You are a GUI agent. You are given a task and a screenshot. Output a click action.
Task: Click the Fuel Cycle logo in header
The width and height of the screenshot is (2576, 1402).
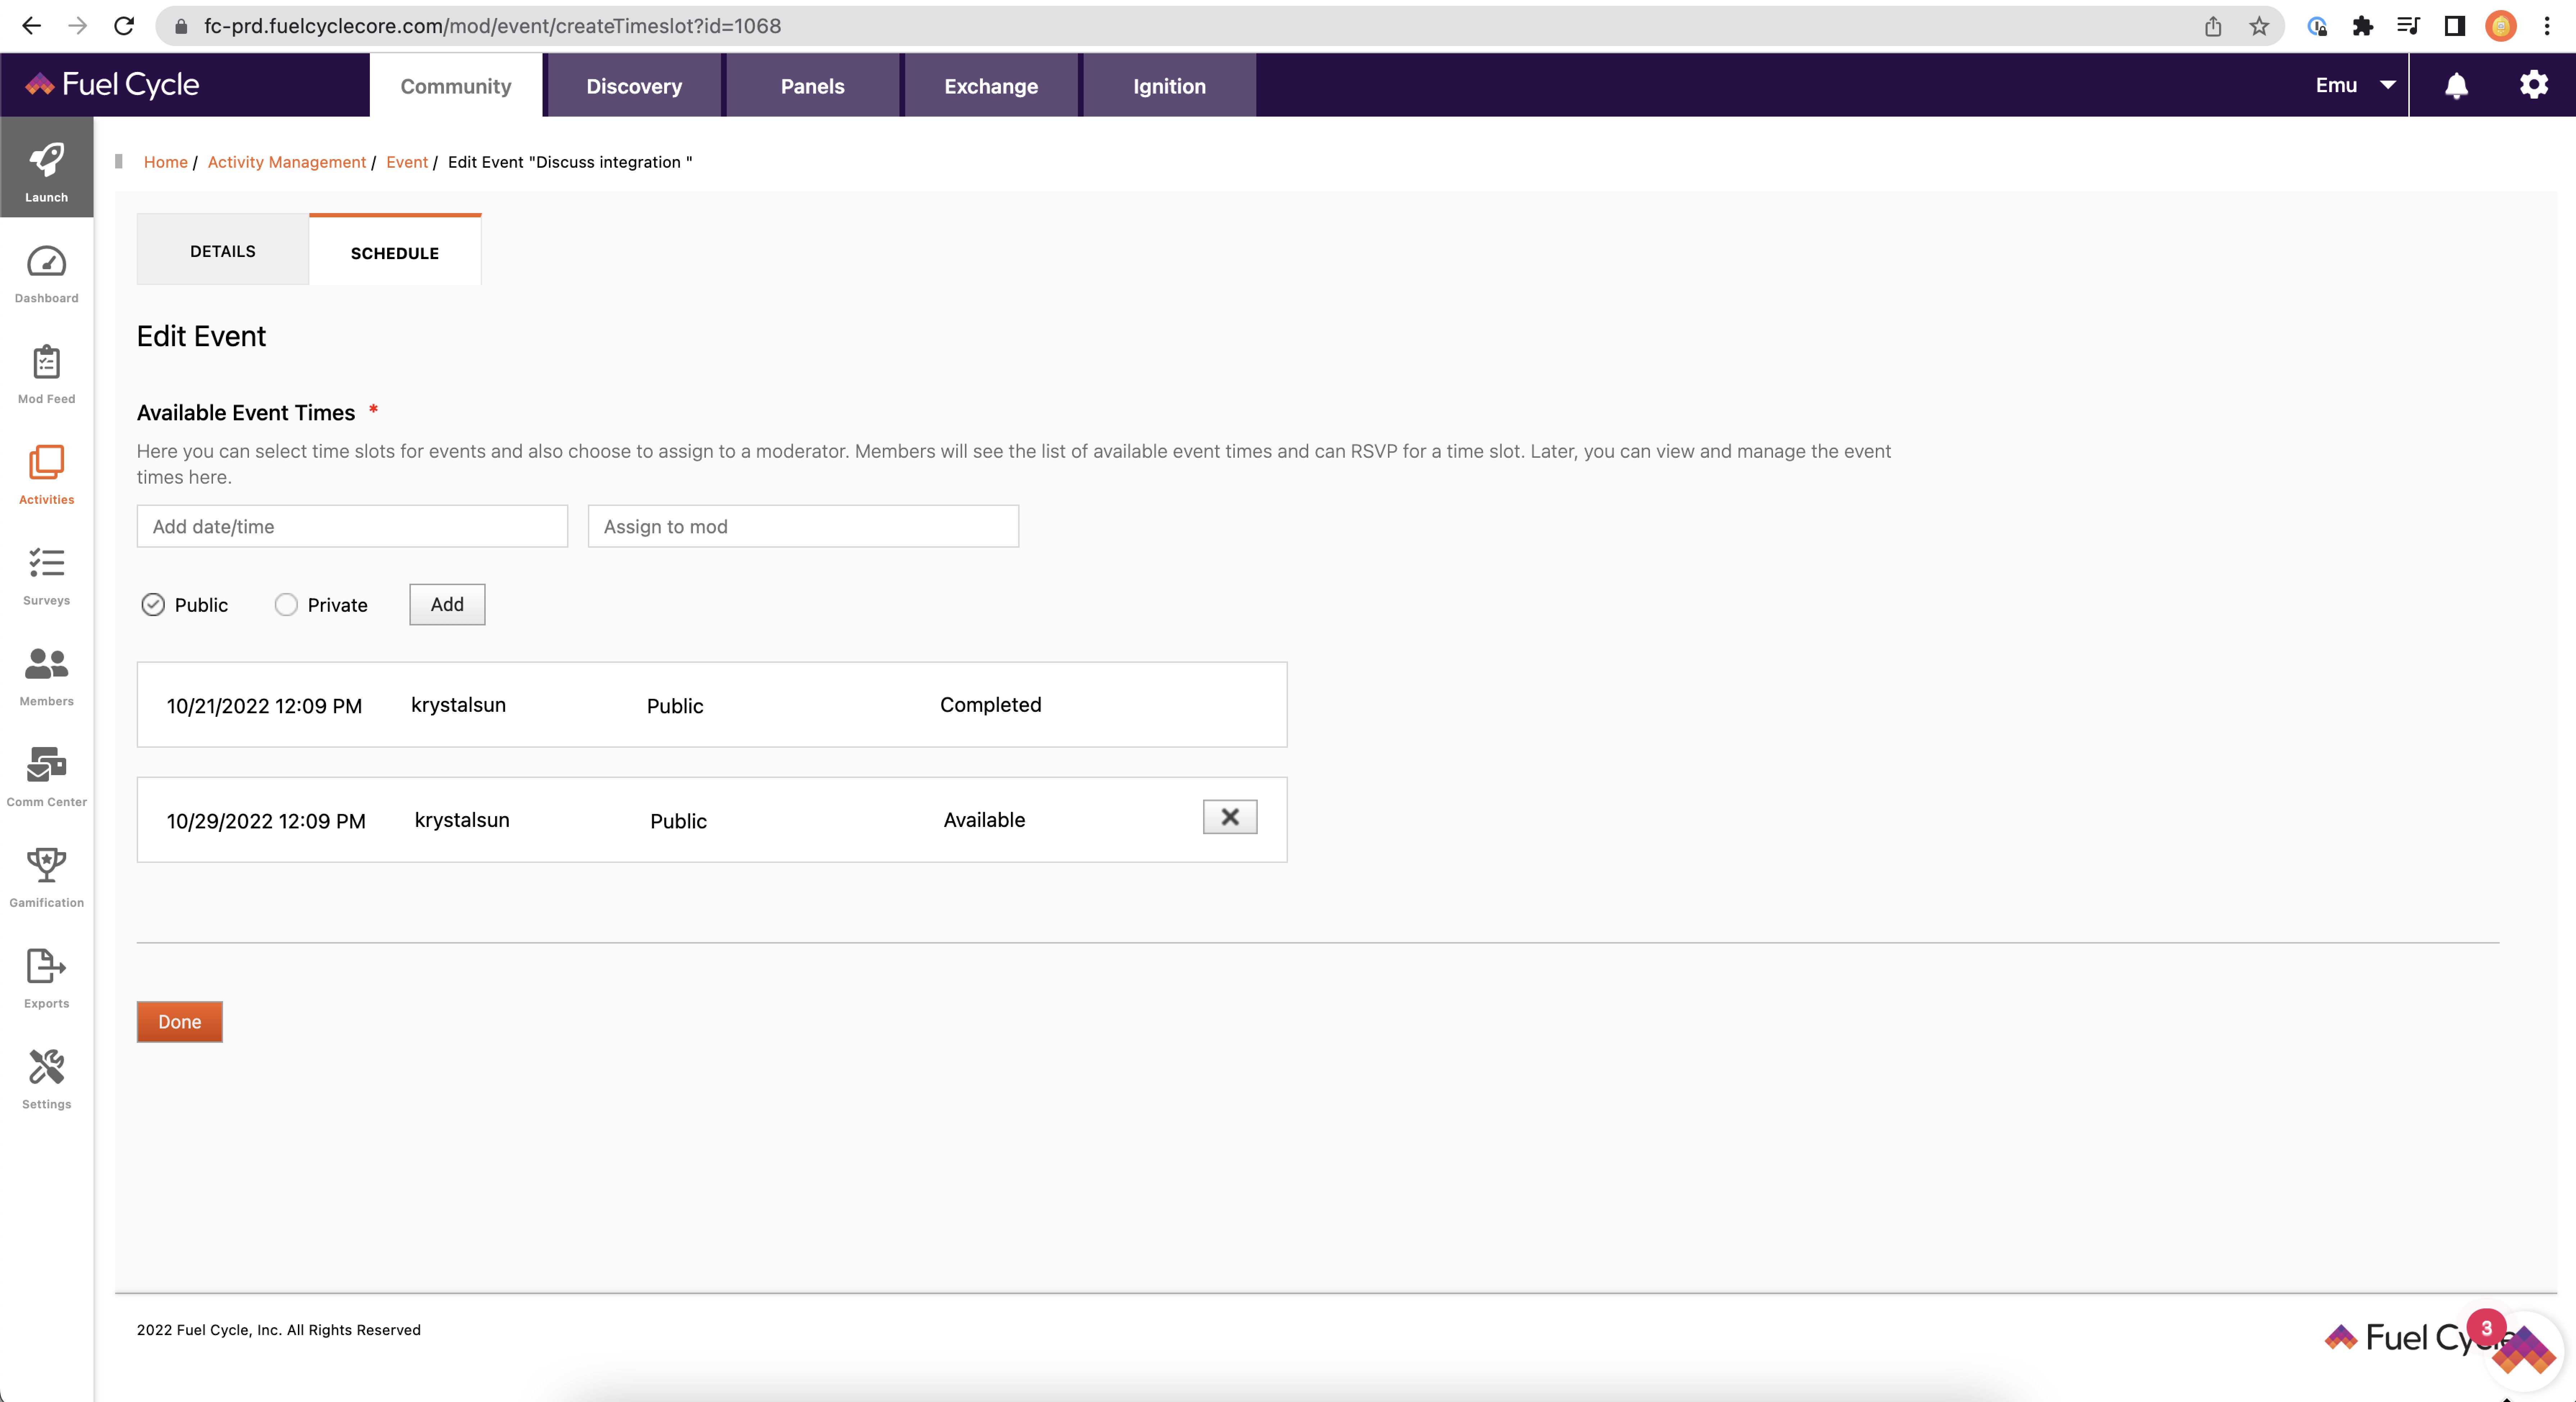[112, 85]
